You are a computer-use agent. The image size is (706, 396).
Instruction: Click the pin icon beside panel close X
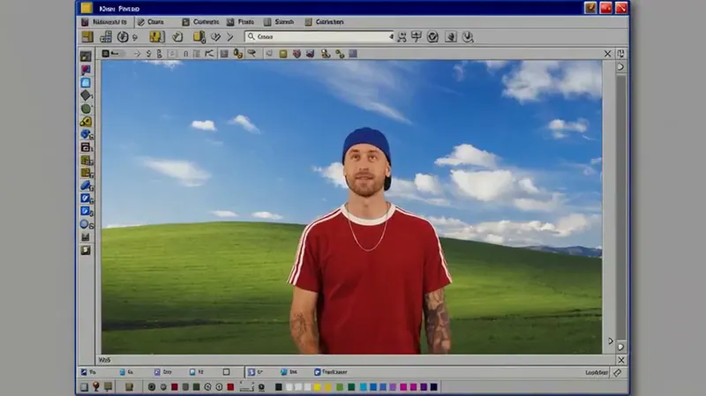[620, 54]
